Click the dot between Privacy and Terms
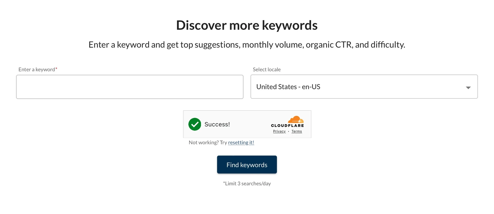 click(288, 131)
